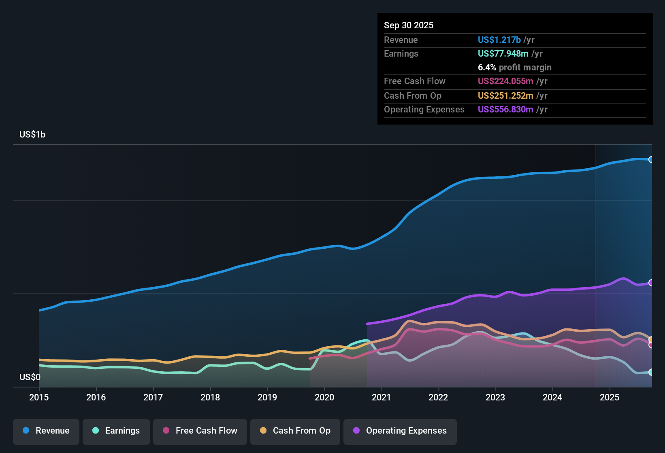Click the 6.4% profit margin text
The height and width of the screenshot is (453, 665).
[x=514, y=68]
